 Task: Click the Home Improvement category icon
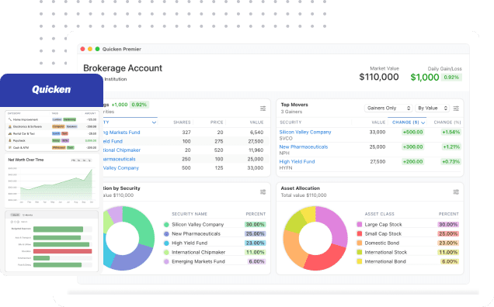coord(10,119)
